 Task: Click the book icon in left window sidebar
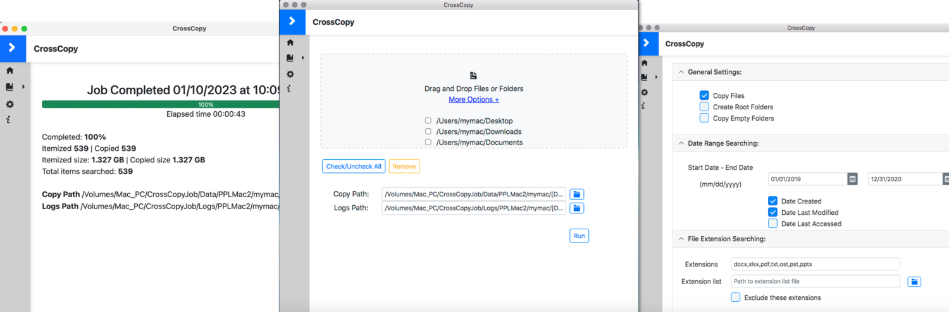[x=9, y=87]
